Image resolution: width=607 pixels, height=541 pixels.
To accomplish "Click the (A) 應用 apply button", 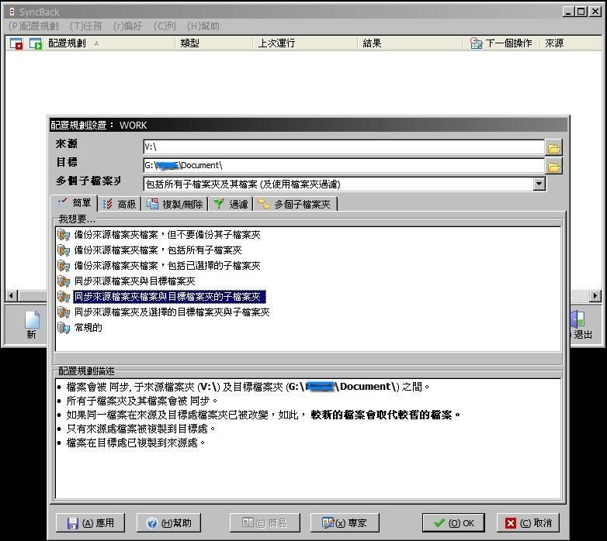I will pos(90,523).
